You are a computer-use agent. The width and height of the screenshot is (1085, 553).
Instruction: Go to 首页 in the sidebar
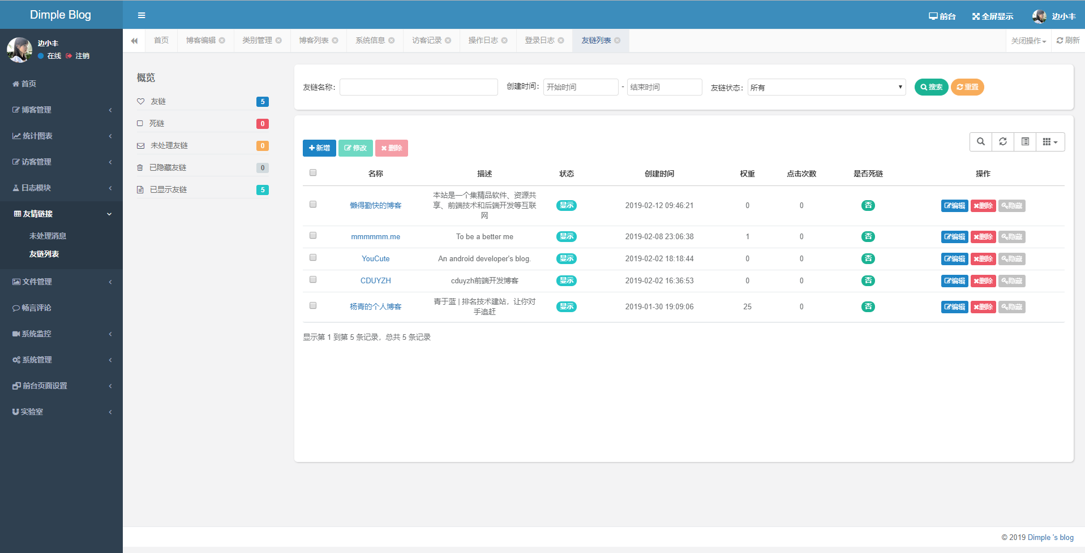(x=61, y=84)
